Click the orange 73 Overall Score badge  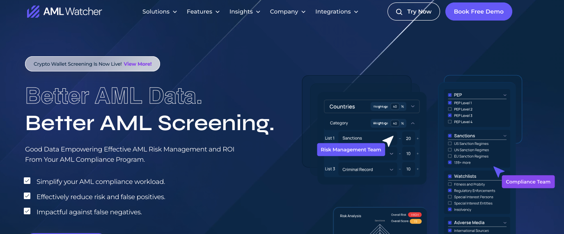pyautogui.click(x=415, y=221)
